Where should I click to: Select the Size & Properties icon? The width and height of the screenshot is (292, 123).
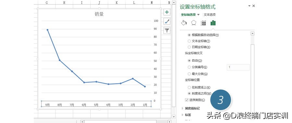click(x=203, y=23)
